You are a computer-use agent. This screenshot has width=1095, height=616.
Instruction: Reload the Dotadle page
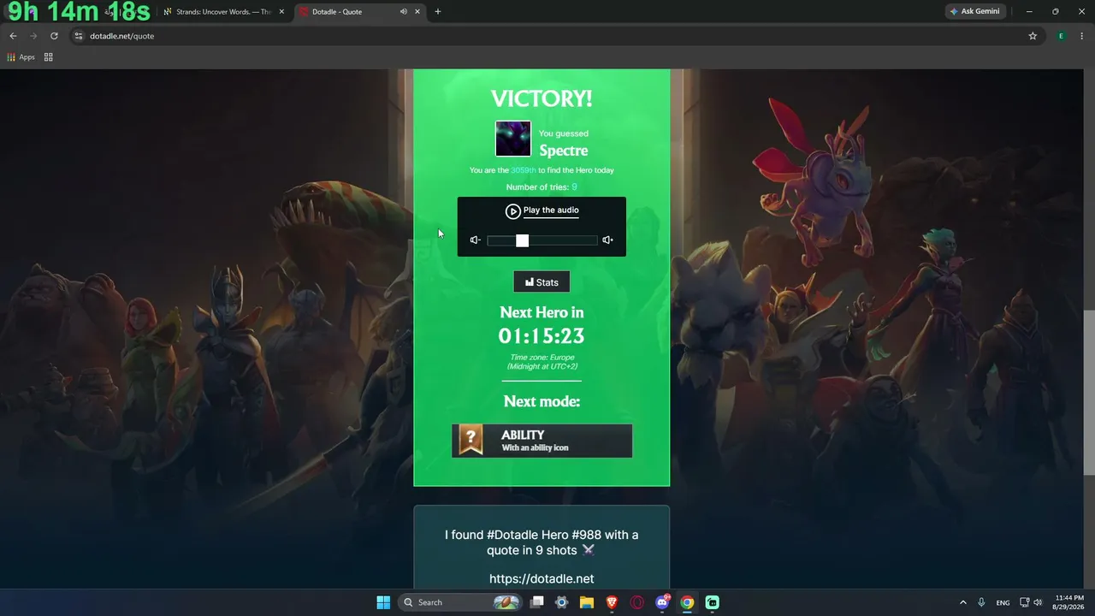click(54, 36)
